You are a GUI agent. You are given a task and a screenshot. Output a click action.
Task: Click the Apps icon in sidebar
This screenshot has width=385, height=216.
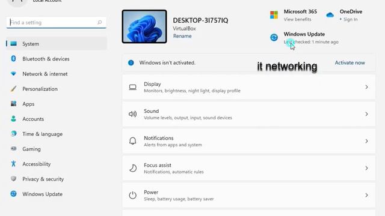(13, 104)
